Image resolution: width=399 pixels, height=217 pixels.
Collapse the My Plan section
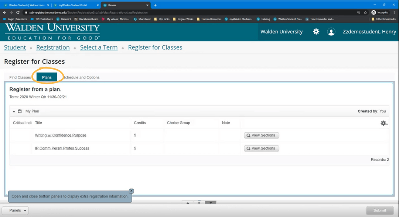click(x=14, y=111)
